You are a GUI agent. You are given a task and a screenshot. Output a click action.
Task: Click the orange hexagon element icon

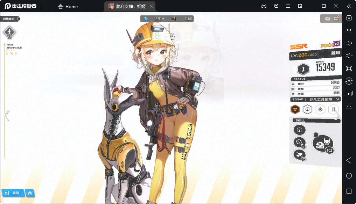pyautogui.click(x=295, y=109)
